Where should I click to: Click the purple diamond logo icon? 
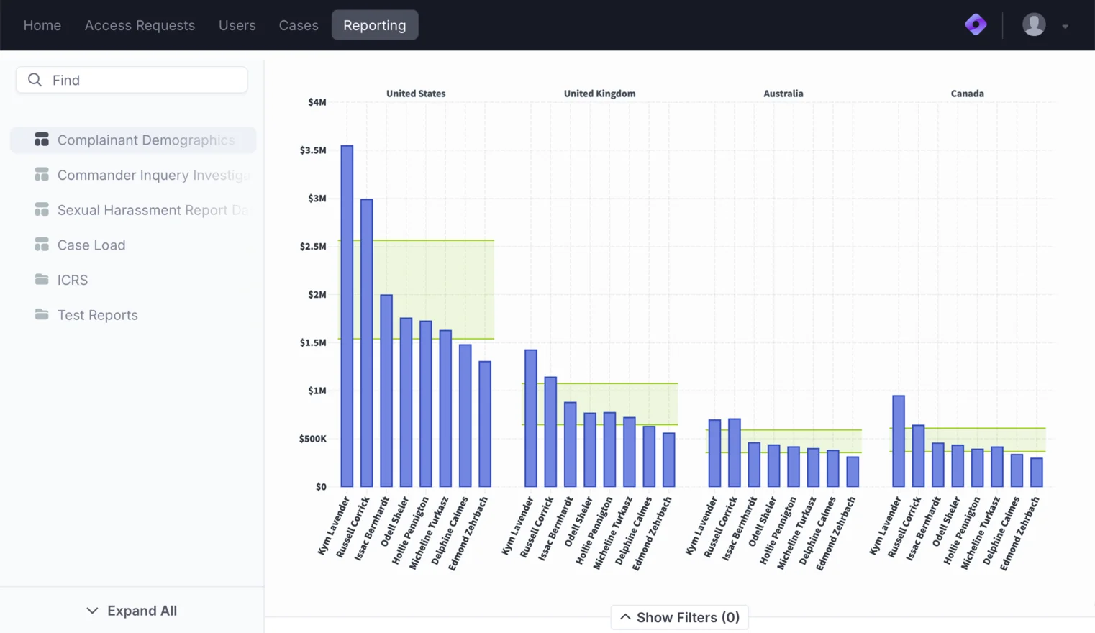coord(976,24)
